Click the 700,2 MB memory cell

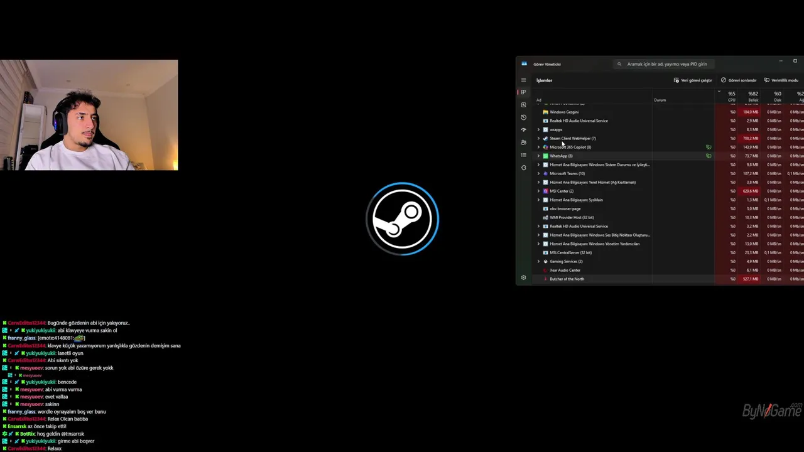click(750, 138)
